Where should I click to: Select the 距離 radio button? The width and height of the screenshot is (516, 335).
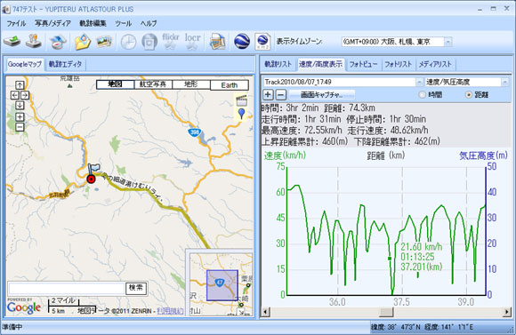[469, 95]
